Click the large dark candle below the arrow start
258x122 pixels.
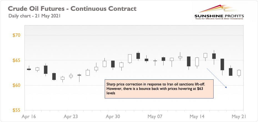[x=222, y=64]
